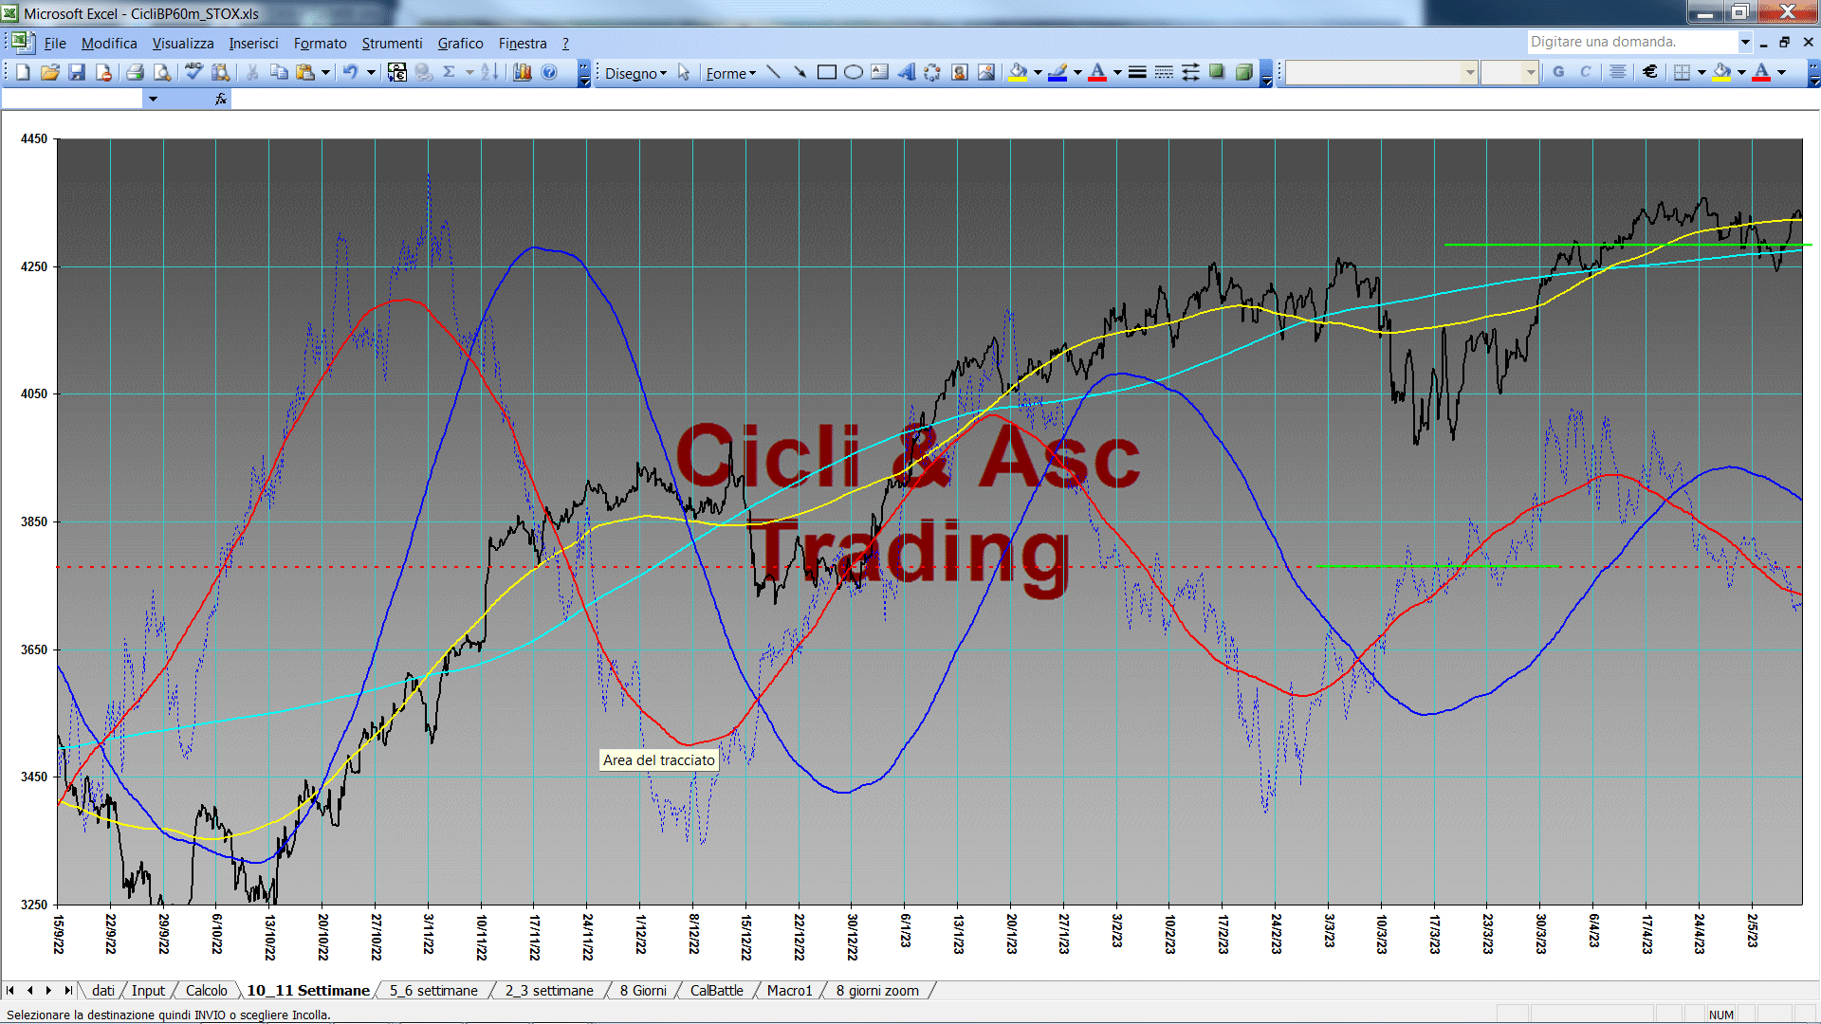Insert a picture from file
The width and height of the screenshot is (1821, 1024).
tap(986, 72)
